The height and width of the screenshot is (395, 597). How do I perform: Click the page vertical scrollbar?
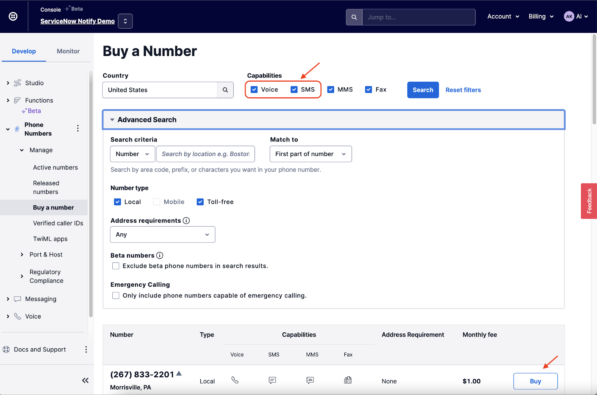pos(594,79)
